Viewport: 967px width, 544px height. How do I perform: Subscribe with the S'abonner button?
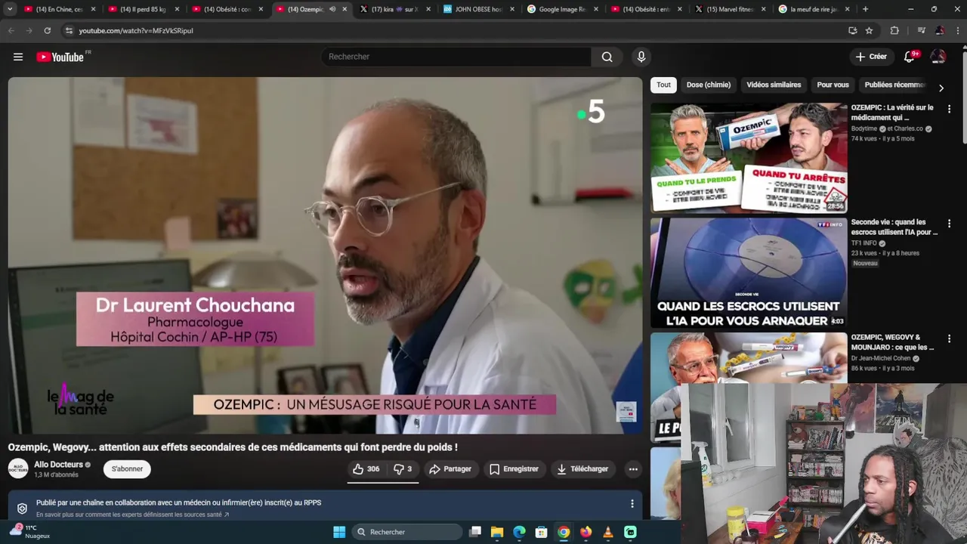[x=127, y=469]
